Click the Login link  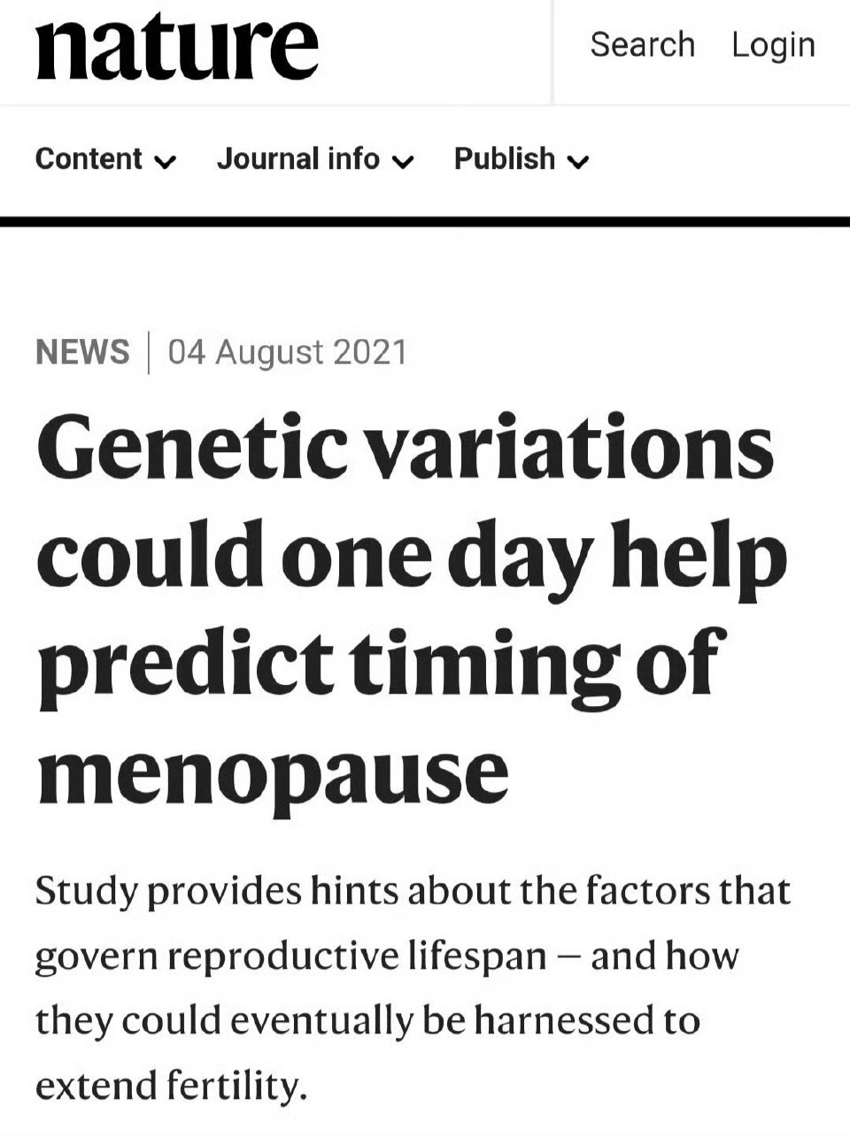point(773,44)
